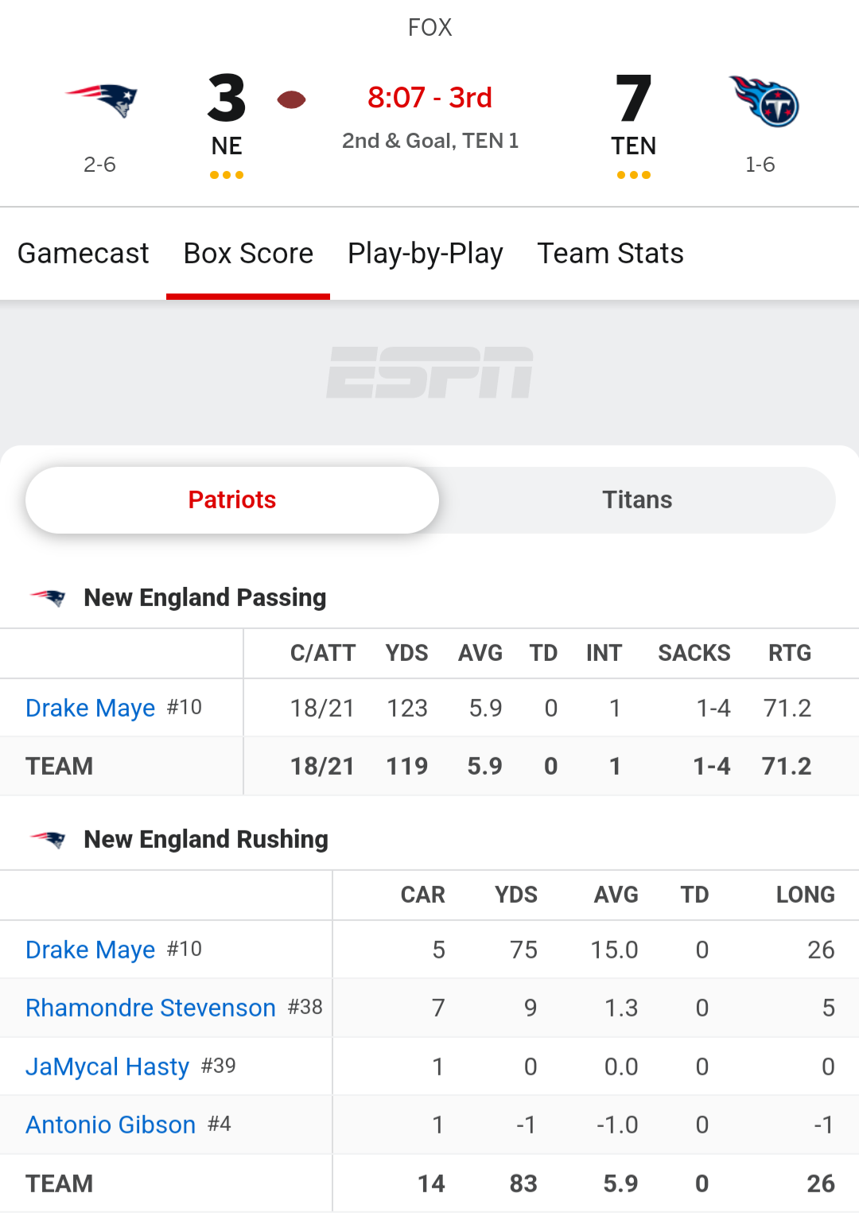Click Patriots logo beside New England Rushing
Screen dimensions: 859x1232
[x=48, y=839]
